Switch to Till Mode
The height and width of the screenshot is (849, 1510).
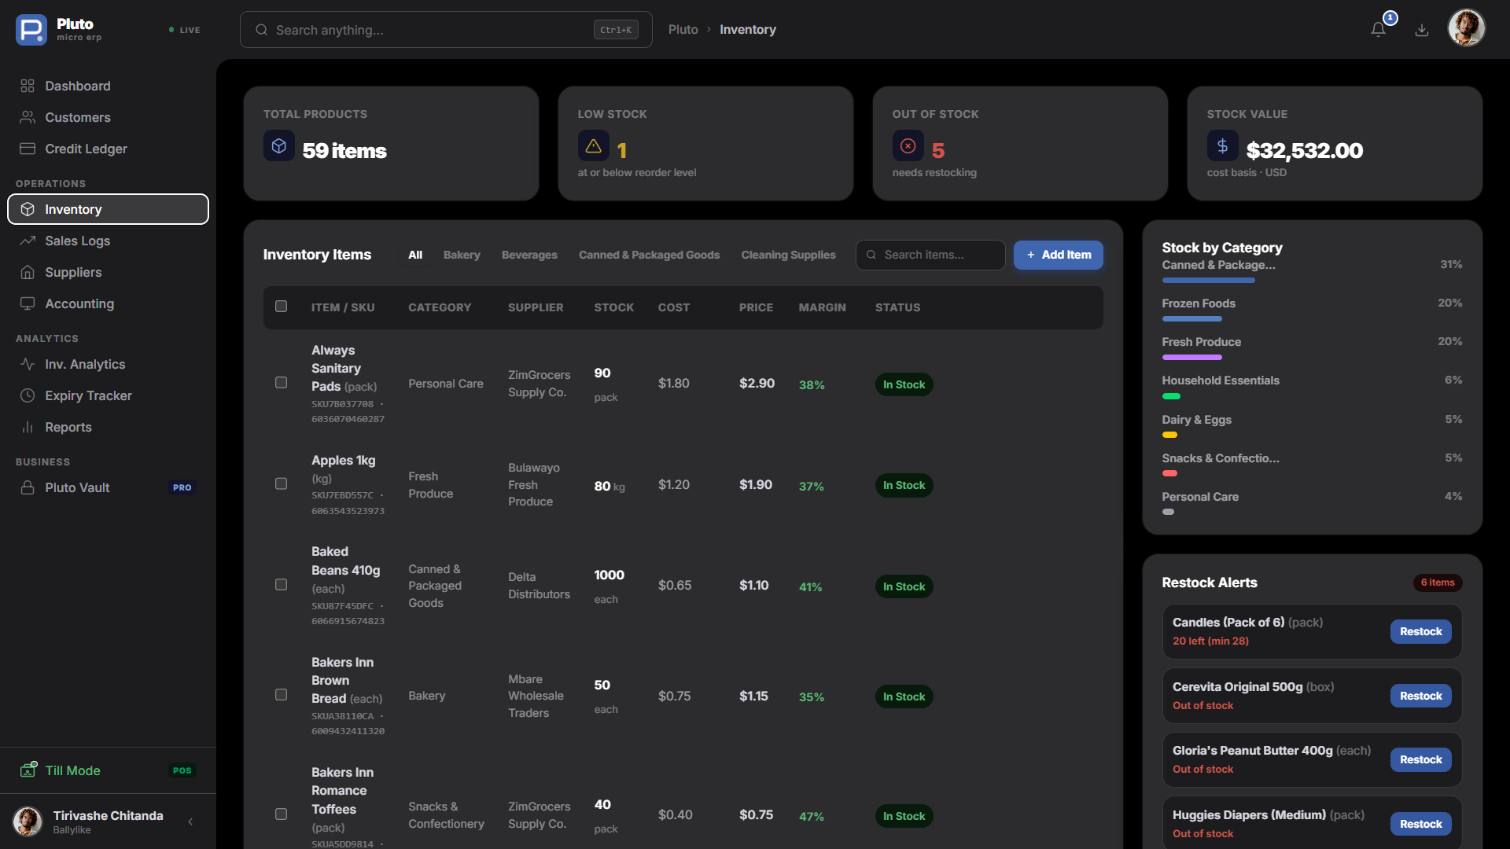(x=108, y=770)
